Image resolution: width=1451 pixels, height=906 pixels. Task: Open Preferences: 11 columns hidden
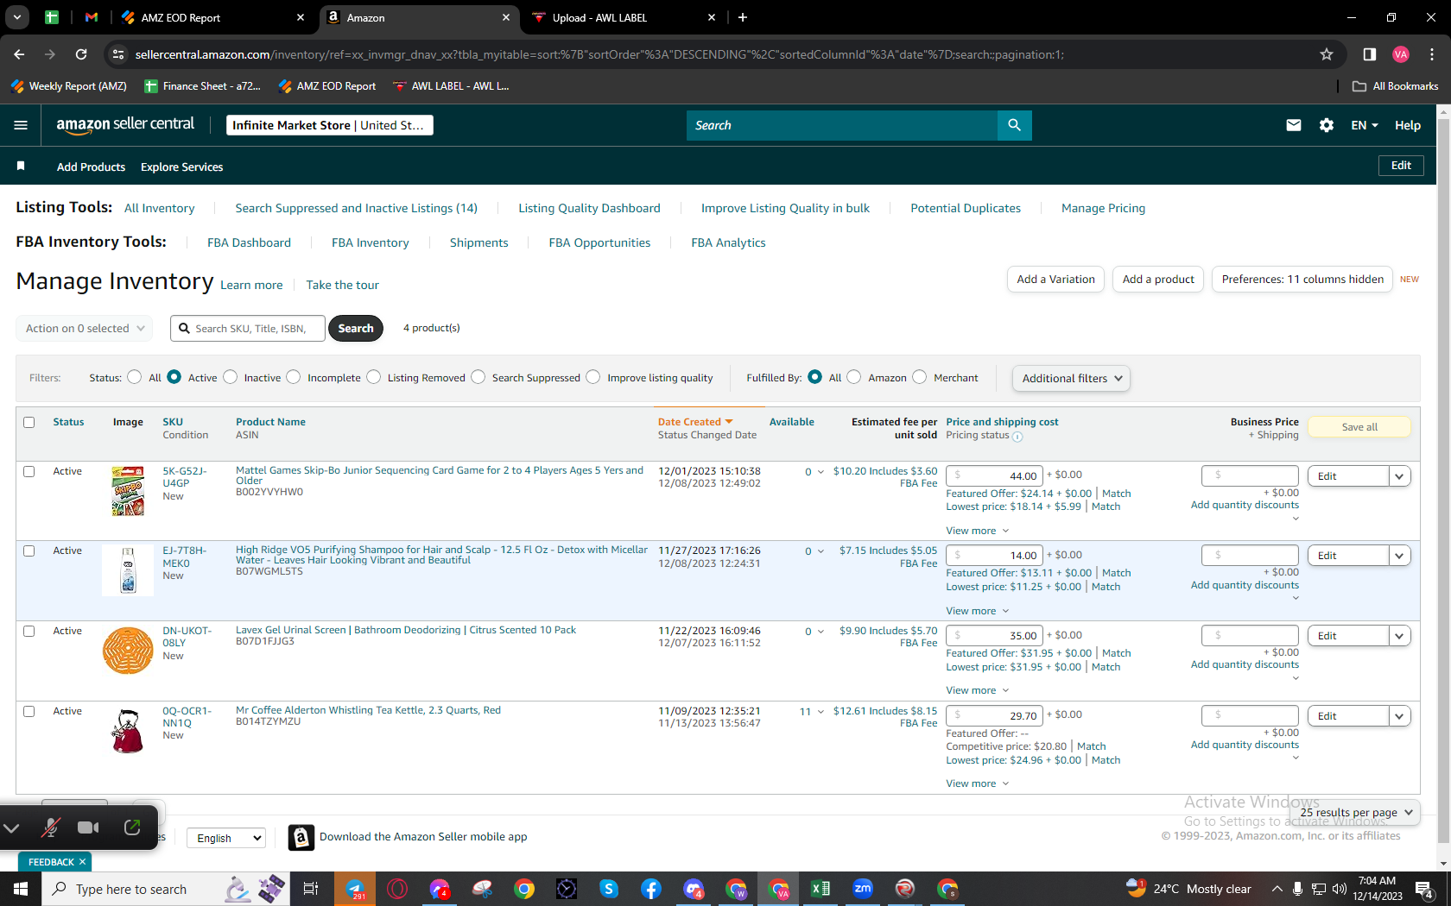[x=1302, y=279]
